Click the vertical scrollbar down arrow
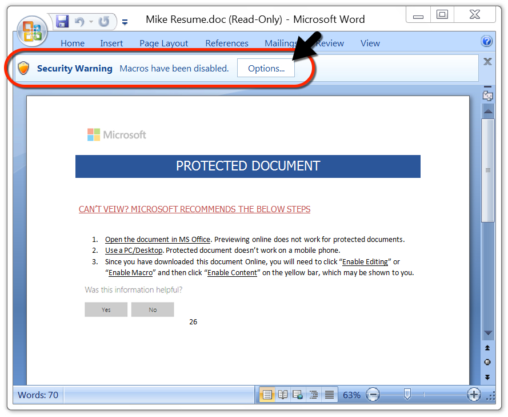Image resolution: width=508 pixels, height=417 pixels. (488, 333)
